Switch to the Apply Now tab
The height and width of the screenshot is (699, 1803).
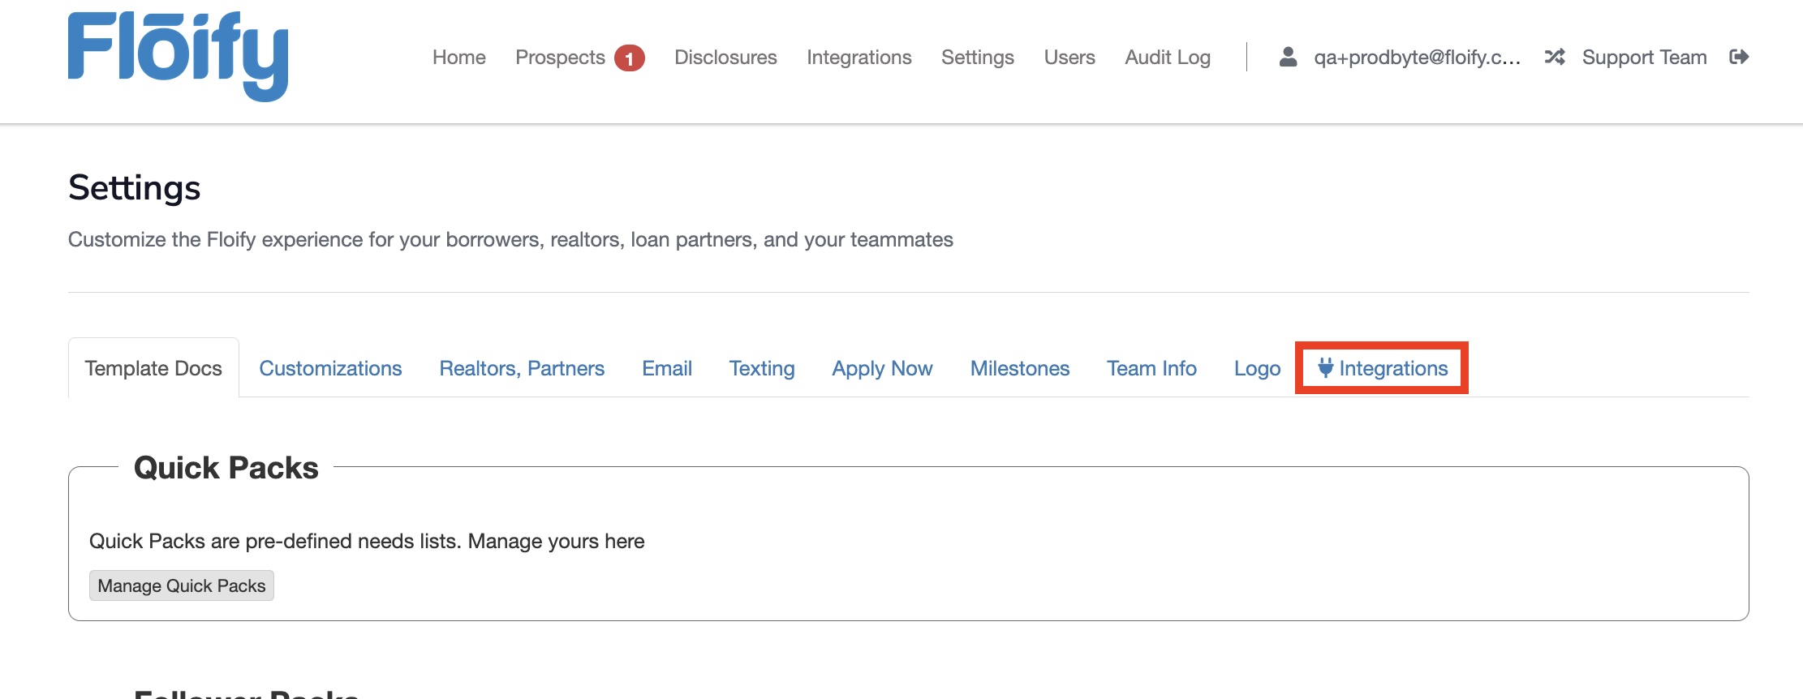(882, 368)
